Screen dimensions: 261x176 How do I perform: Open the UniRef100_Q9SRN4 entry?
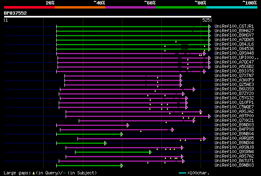click(234, 152)
